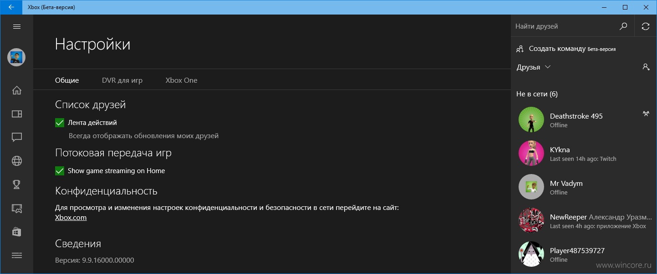657x274 pixels.
Task: Open the Store bag icon
Action: click(17, 231)
